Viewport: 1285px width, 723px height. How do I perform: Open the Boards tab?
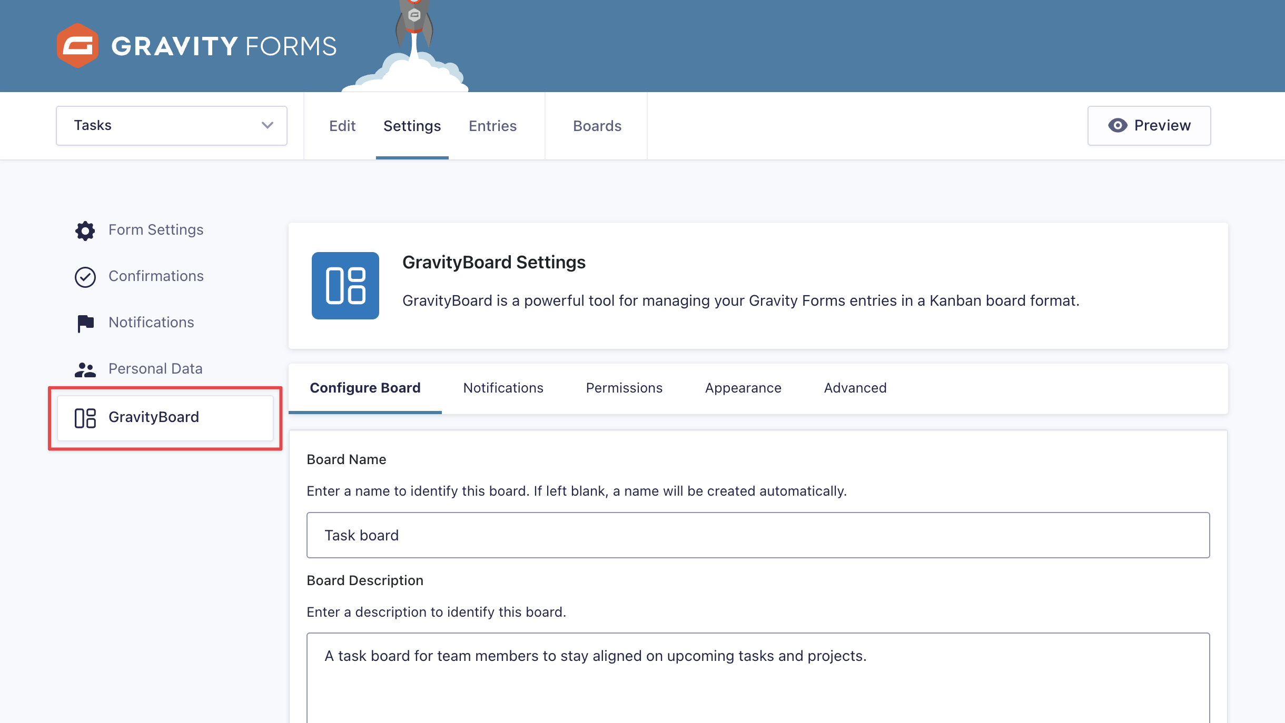tap(597, 126)
